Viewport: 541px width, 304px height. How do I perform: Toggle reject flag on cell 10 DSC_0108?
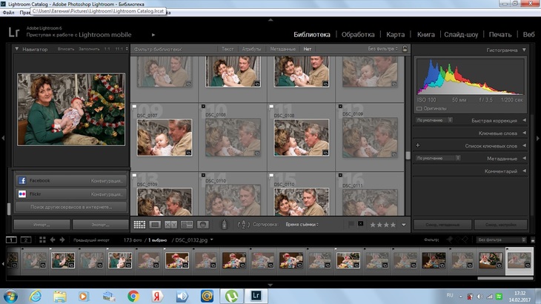tap(203, 107)
